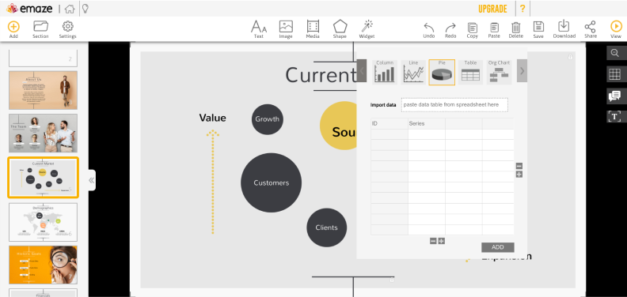The image size is (627, 297).
Task: Select the Shape tool
Action: click(340, 29)
